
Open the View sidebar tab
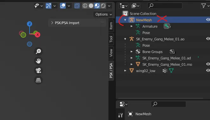click(111, 53)
